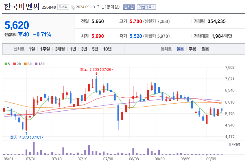Click the 5,479 price axis label
The width and height of the screenshot is (245, 162).
click(230, 114)
